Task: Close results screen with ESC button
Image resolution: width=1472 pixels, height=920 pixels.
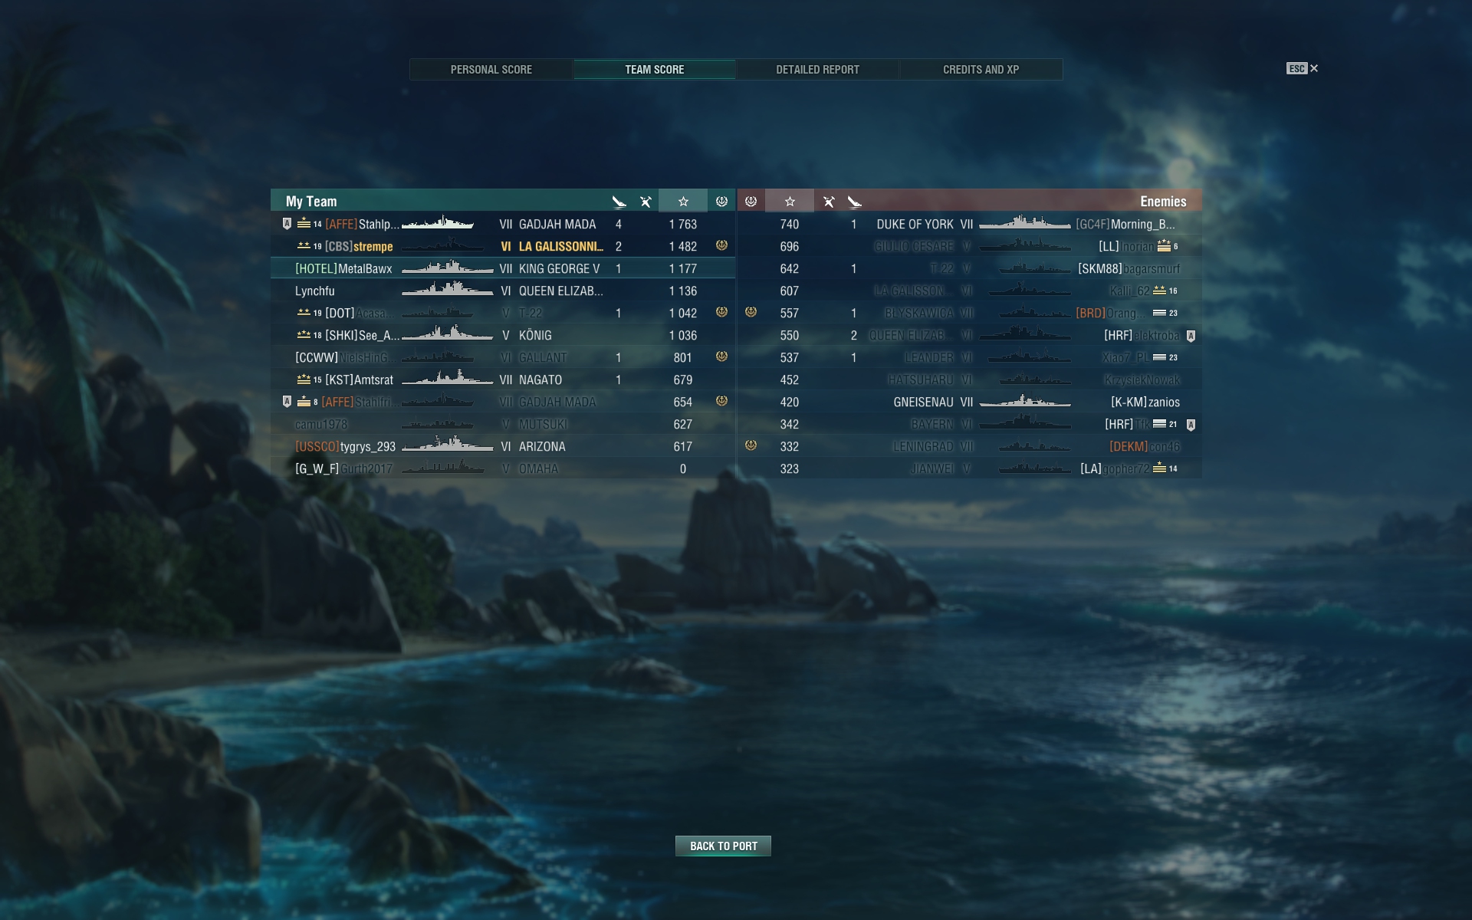Action: click(1302, 68)
